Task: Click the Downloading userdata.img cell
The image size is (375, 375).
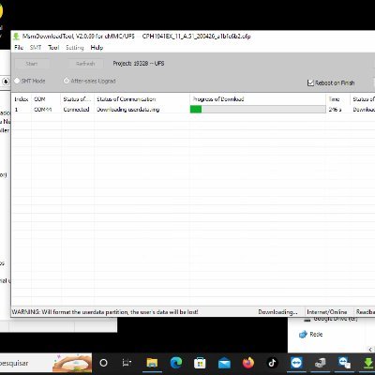Action: pyautogui.click(x=128, y=110)
